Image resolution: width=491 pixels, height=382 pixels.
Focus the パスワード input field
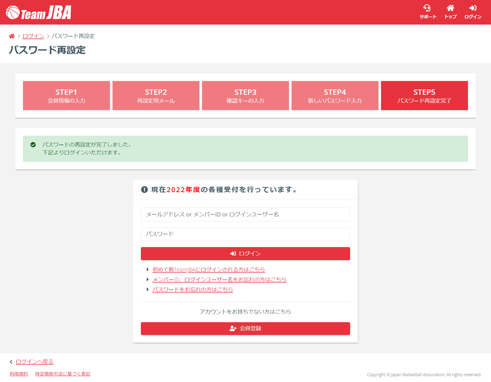tap(245, 234)
